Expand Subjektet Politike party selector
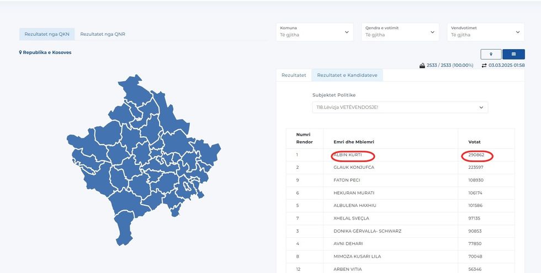The image size is (541, 273). 400,107
